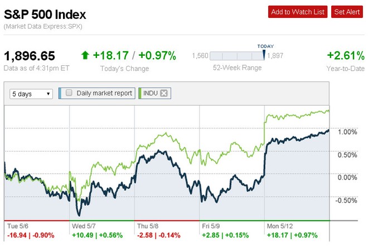Click the +2.61% Year-to-Date value
368x246 pixels.
(345, 55)
